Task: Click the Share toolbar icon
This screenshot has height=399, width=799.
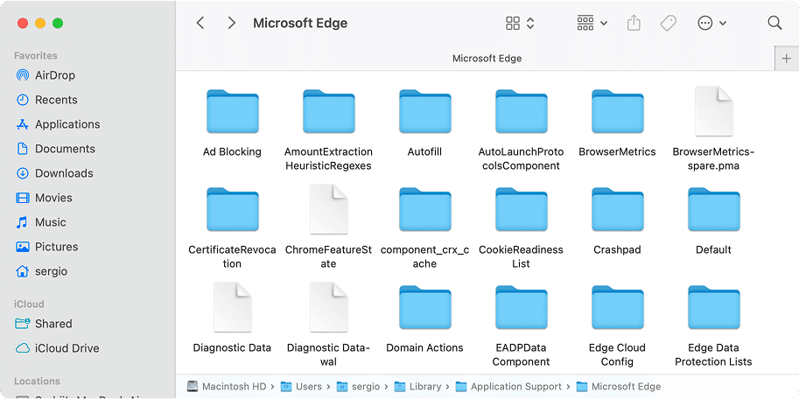Action: point(634,23)
